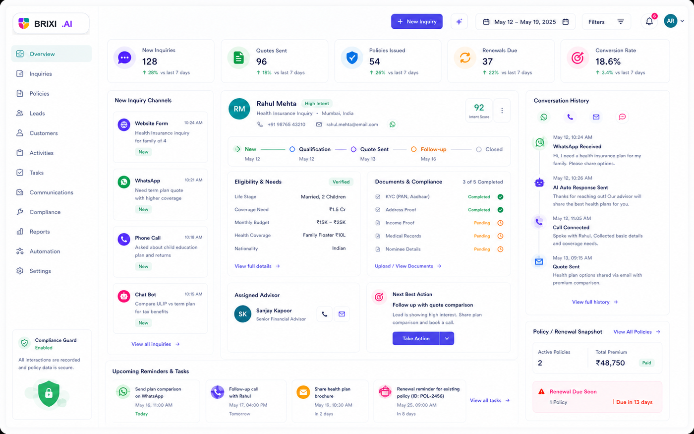Filter conversation history by phone calls
Viewport: 694px width, 434px height.
coord(570,117)
